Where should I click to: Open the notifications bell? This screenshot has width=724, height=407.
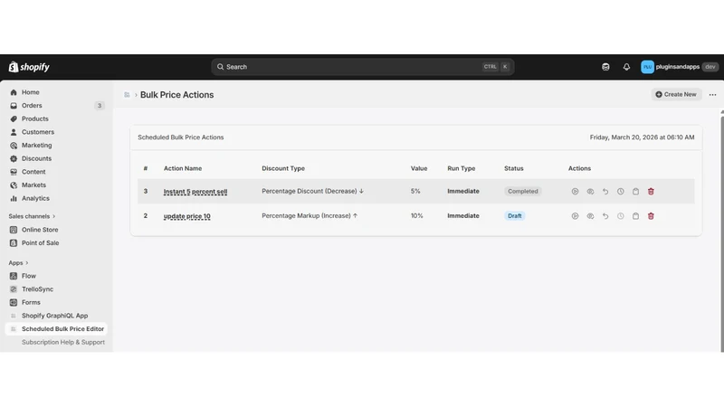point(626,67)
